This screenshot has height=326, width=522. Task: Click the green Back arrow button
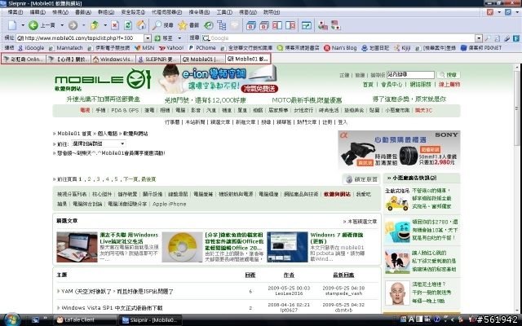(33, 25)
